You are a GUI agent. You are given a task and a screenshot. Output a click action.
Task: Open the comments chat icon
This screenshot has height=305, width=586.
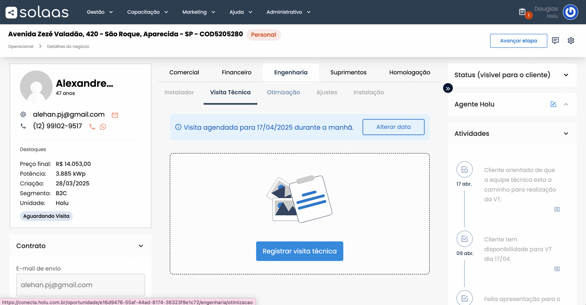555,41
